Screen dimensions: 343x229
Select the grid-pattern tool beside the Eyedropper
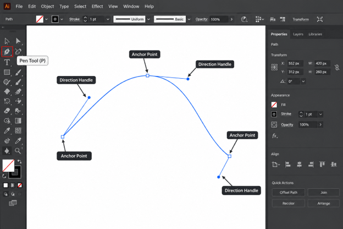pos(18,130)
